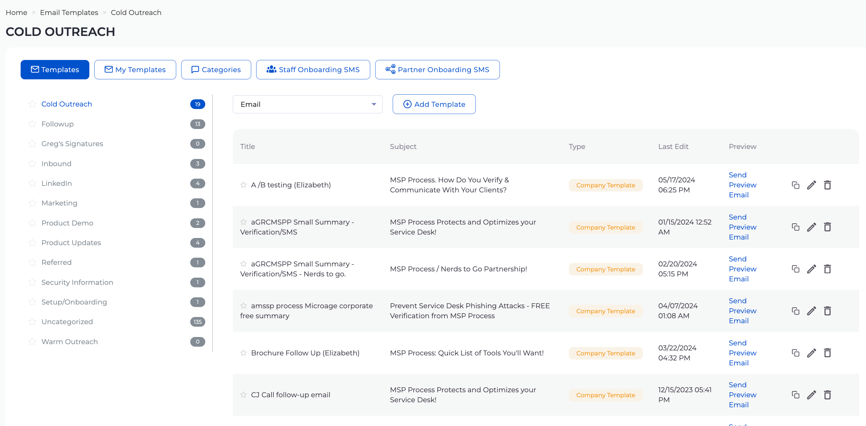The width and height of the screenshot is (866, 426).
Task: Favorite the Cold Outreach category star
Action: pyautogui.click(x=32, y=104)
